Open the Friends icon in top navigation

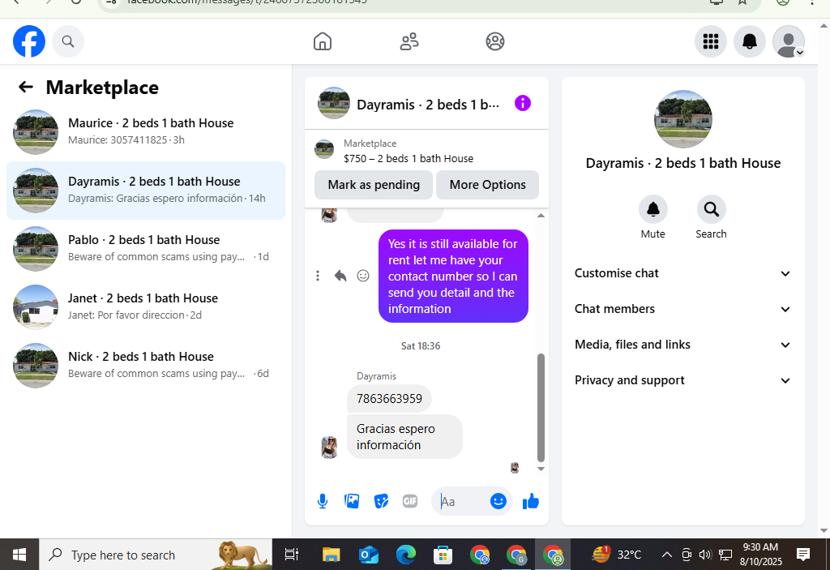[409, 41]
